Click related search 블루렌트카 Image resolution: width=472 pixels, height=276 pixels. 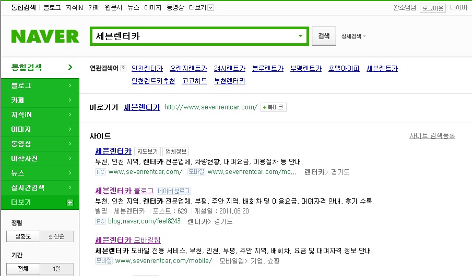(x=268, y=68)
